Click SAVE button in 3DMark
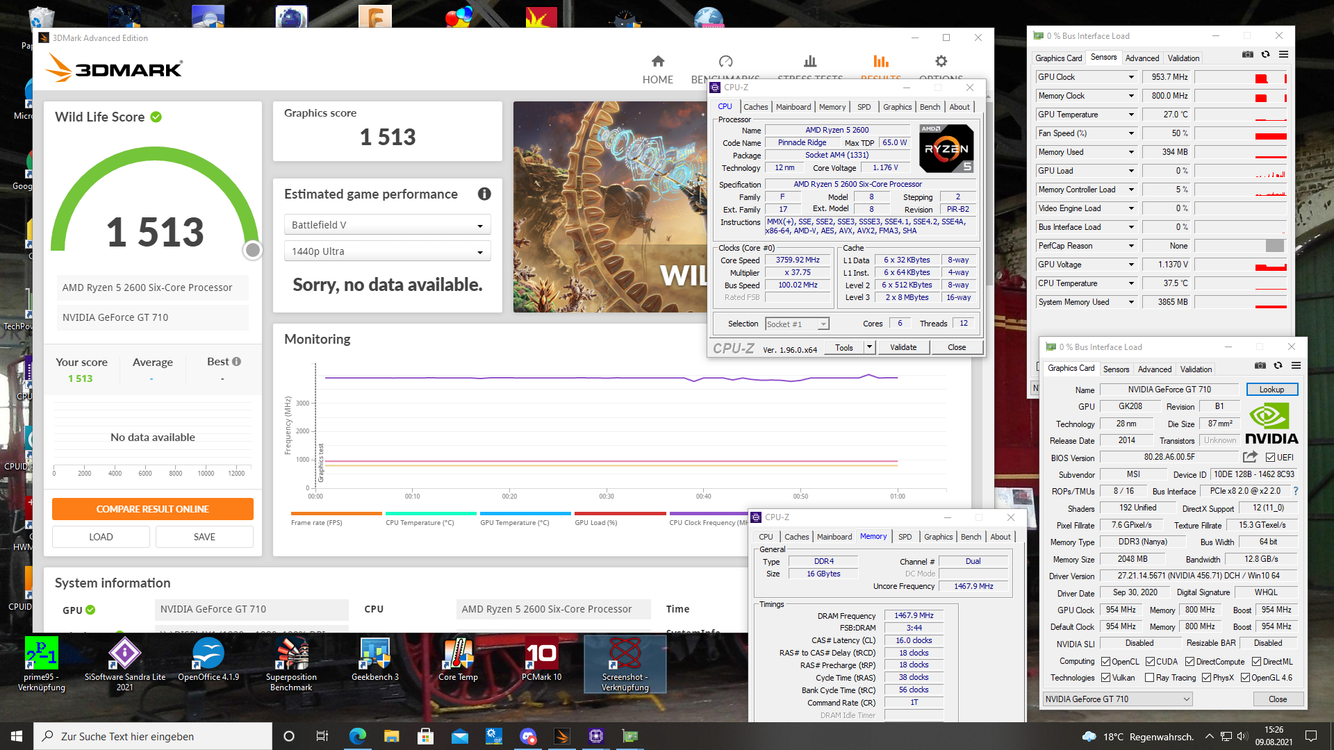1334x750 pixels. click(204, 537)
